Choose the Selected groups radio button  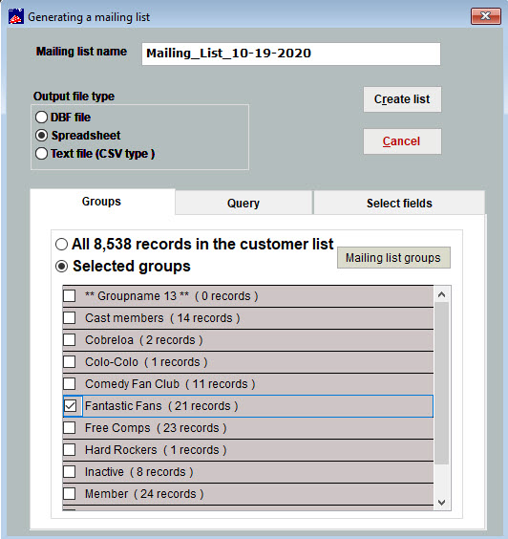pos(61,267)
